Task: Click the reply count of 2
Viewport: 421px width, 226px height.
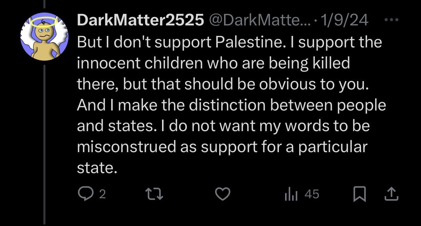Action: click(x=103, y=194)
